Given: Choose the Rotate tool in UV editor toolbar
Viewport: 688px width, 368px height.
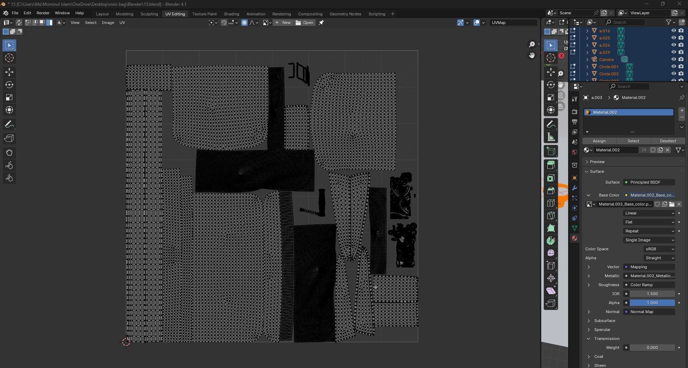Looking at the screenshot, I should tap(9, 85).
